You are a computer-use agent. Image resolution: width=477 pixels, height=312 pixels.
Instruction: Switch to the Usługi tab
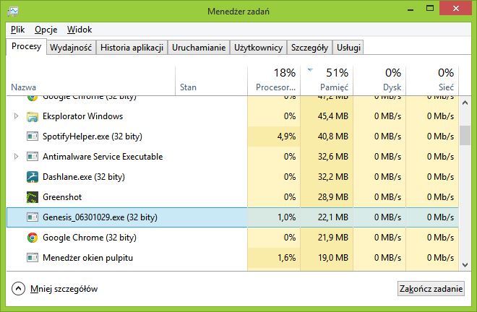[x=348, y=48]
